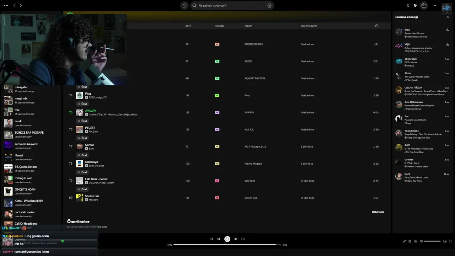
Task: Click the play/pause button
Action: coord(227,239)
